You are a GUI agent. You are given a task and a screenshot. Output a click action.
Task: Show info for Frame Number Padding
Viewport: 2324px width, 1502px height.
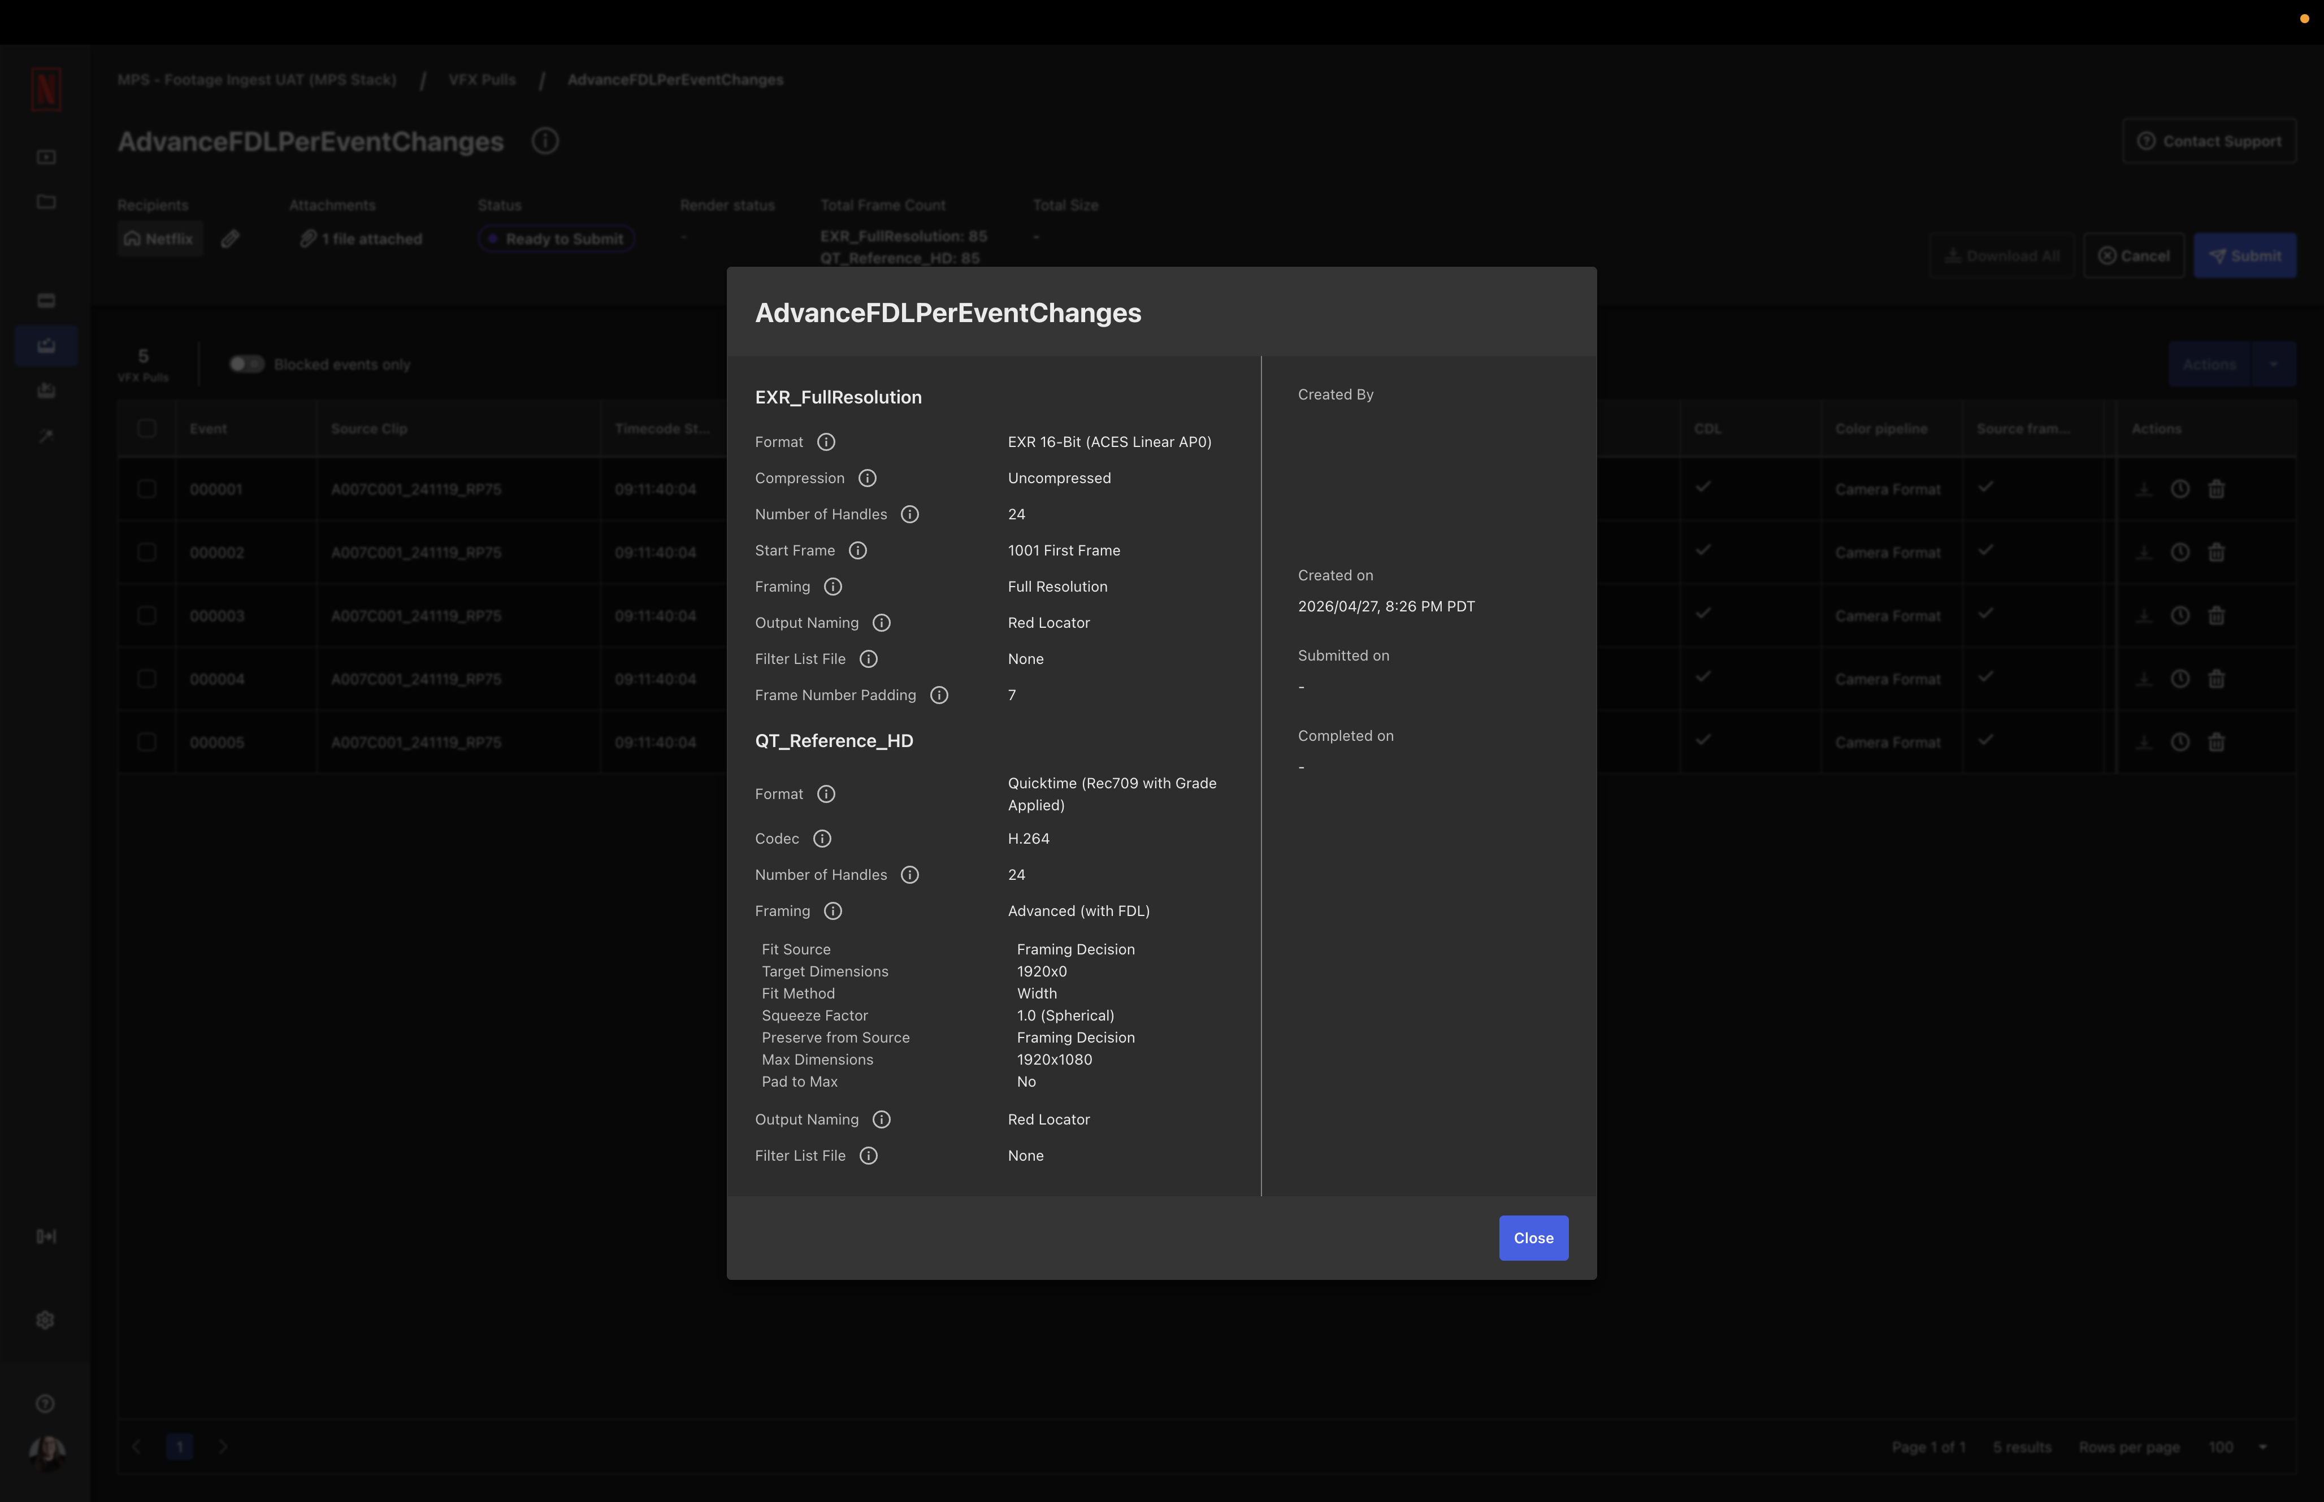939,694
